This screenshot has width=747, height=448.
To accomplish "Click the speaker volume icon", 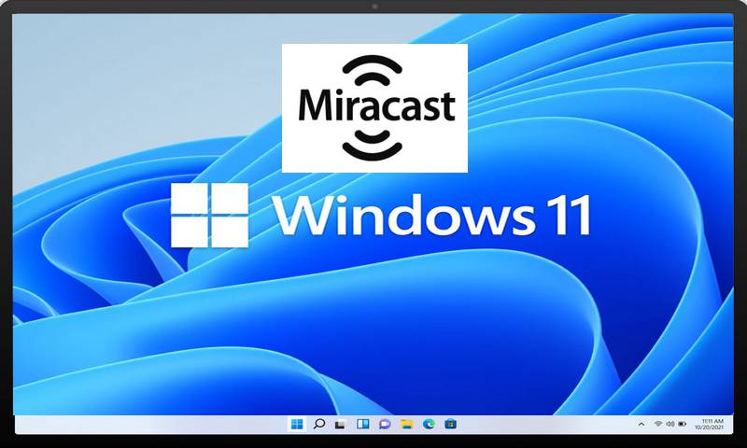I will (x=670, y=424).
